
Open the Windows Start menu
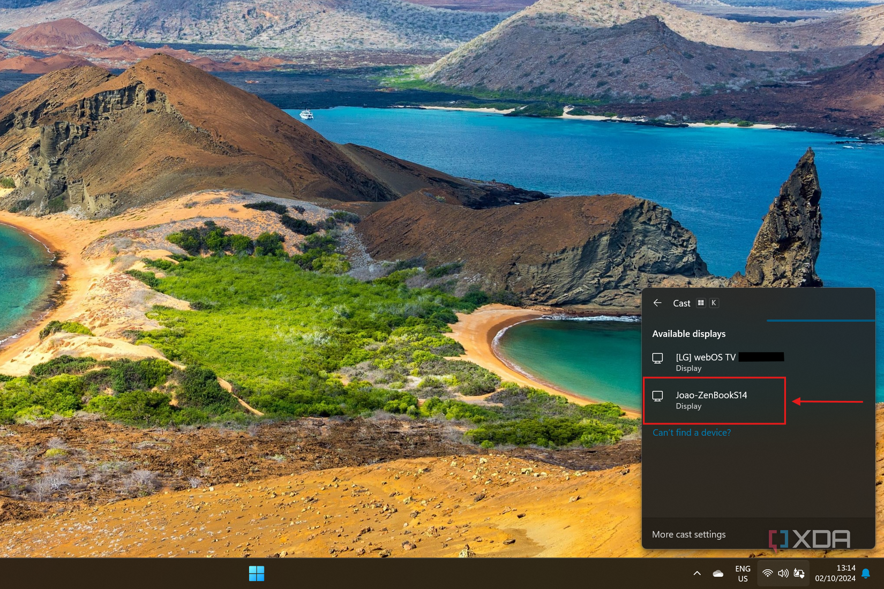[x=257, y=573]
